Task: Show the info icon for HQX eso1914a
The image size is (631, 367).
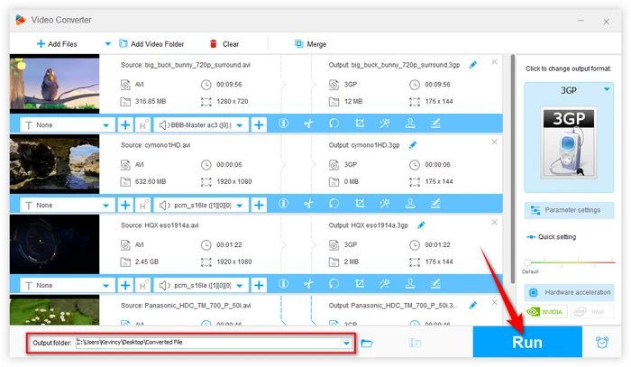Action: point(283,284)
